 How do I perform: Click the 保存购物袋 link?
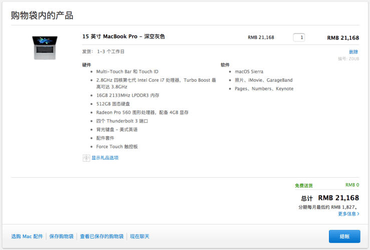click(x=62, y=237)
